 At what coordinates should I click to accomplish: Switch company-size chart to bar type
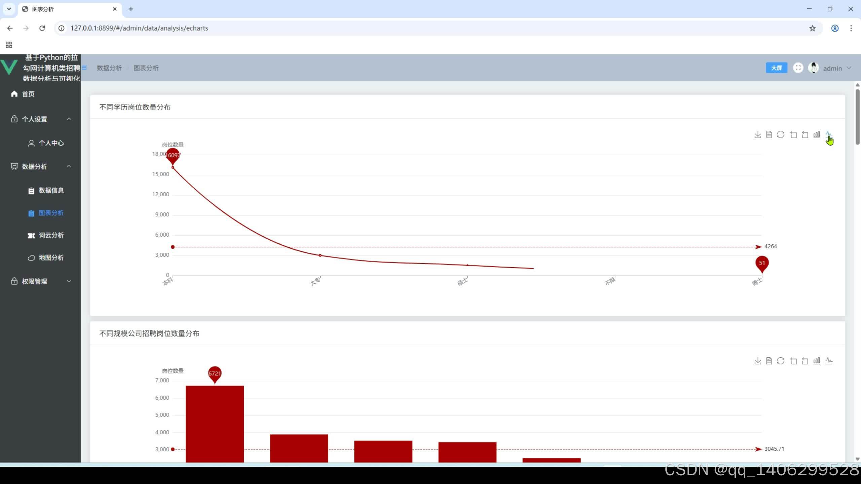point(817,361)
